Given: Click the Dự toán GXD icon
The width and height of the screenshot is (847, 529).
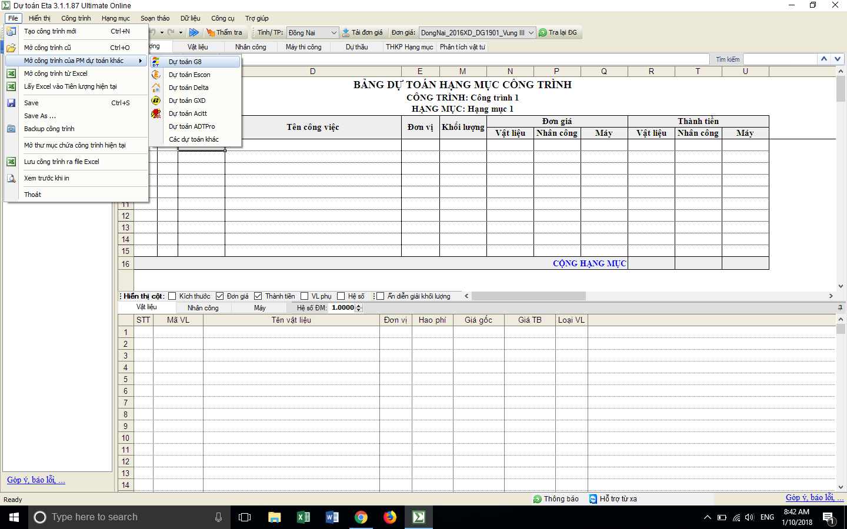Looking at the screenshot, I should coord(156,101).
